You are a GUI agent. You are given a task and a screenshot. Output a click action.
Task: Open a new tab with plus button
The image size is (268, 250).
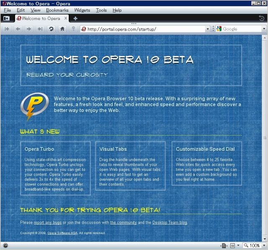75,18
